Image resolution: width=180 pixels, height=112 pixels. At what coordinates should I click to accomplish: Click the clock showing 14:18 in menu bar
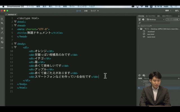tap(158, 6)
